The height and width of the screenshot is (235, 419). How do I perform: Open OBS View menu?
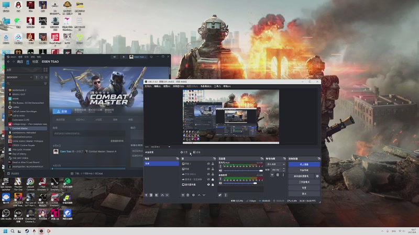pos(167,86)
